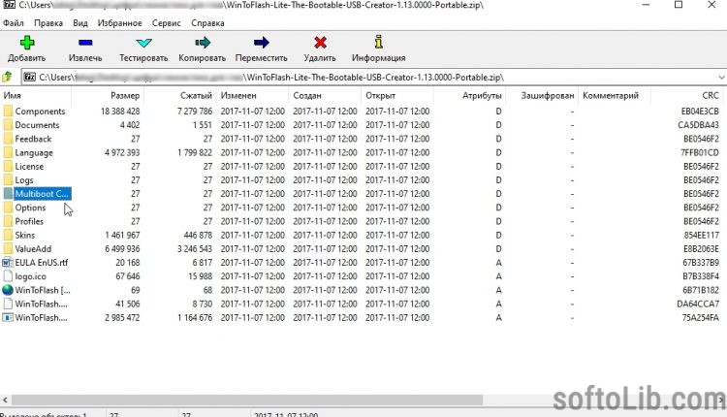Sort by the Сжатый column header
Image resolution: width=727 pixels, height=417 pixels.
(180, 96)
